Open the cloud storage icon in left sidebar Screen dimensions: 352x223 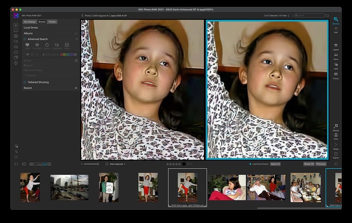point(16,52)
